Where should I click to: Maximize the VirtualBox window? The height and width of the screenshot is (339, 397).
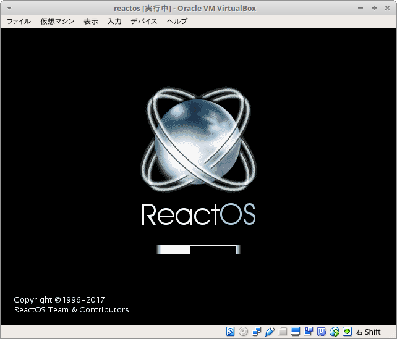pos(374,8)
